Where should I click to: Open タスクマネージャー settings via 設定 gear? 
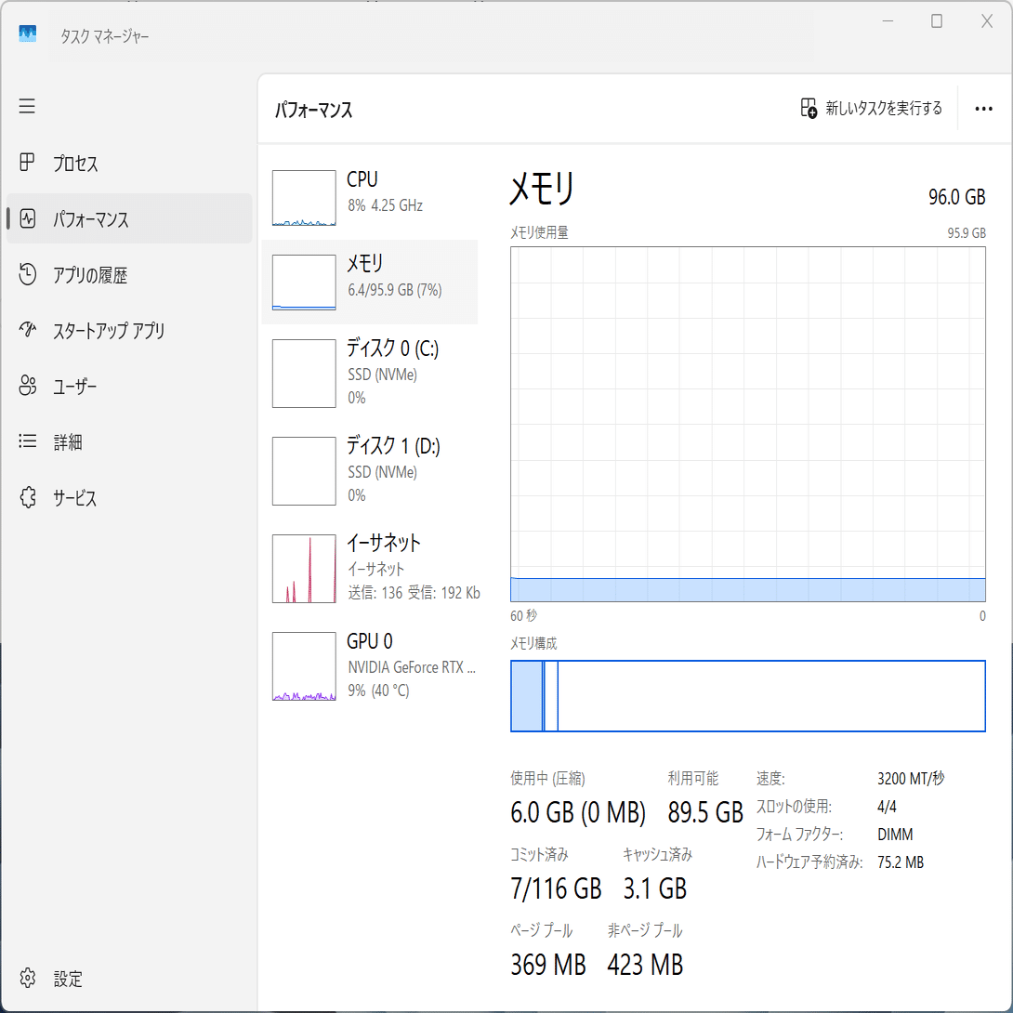click(x=27, y=979)
